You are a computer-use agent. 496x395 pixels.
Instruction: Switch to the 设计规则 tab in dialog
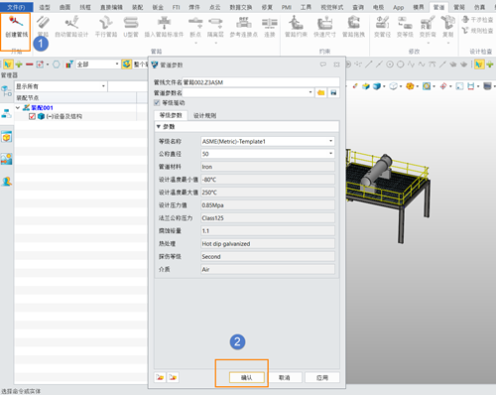point(204,115)
